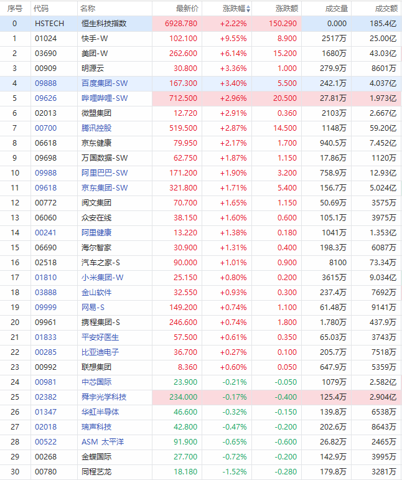402x480 pixels.
Task: Open stock code link 09626
Action: (x=45, y=98)
